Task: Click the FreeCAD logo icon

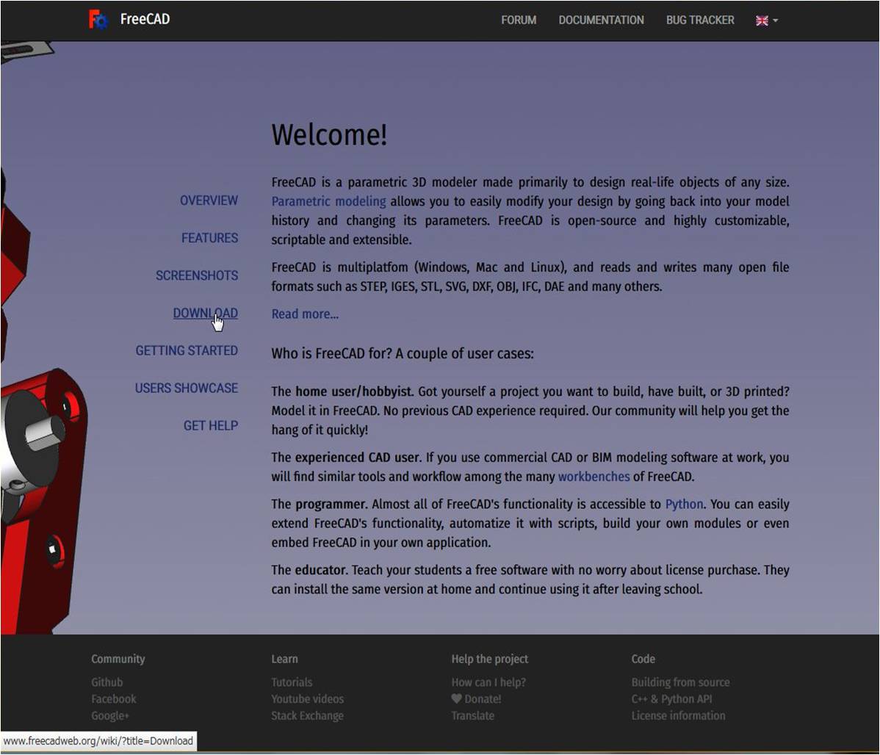Action: 98,20
